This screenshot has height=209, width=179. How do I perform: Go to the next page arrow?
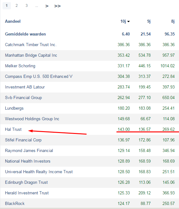47,6
